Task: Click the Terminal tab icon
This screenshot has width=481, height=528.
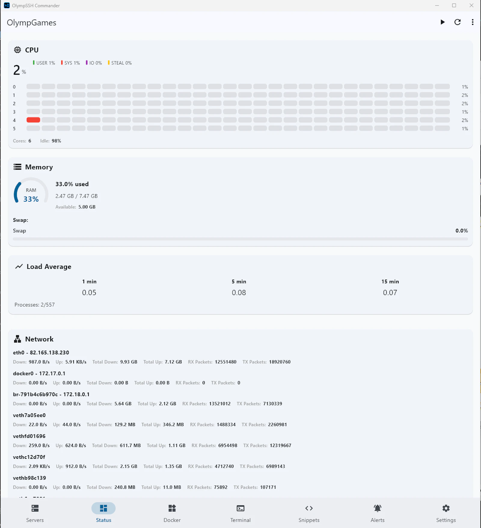Action: 240,508
